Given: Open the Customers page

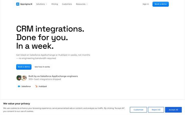Looking at the screenshot, I should coord(67,4).
